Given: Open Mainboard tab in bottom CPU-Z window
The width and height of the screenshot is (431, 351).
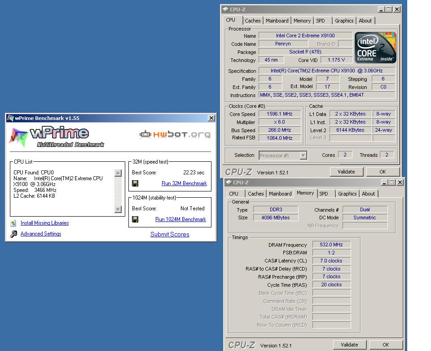Looking at the screenshot, I should coord(280,194).
